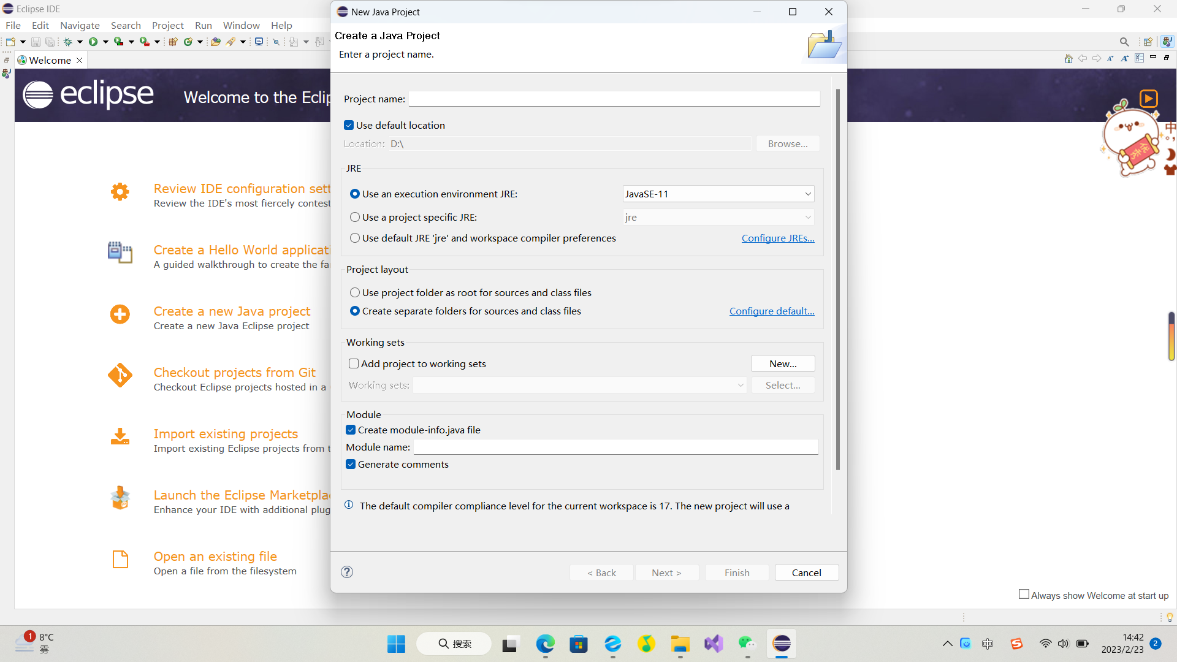Image resolution: width=1177 pixels, height=662 pixels.
Task: Select Use a project specific JRE
Action: tap(355, 217)
